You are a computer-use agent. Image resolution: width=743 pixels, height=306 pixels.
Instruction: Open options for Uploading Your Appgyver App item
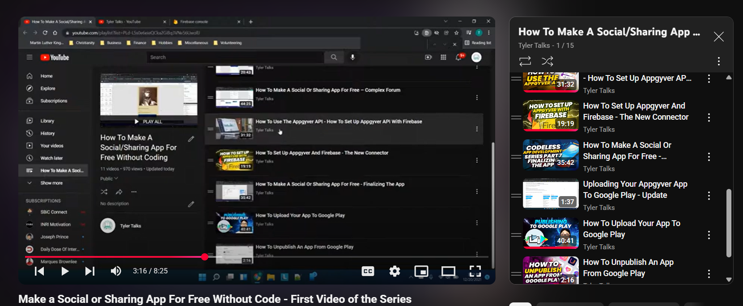tap(709, 196)
